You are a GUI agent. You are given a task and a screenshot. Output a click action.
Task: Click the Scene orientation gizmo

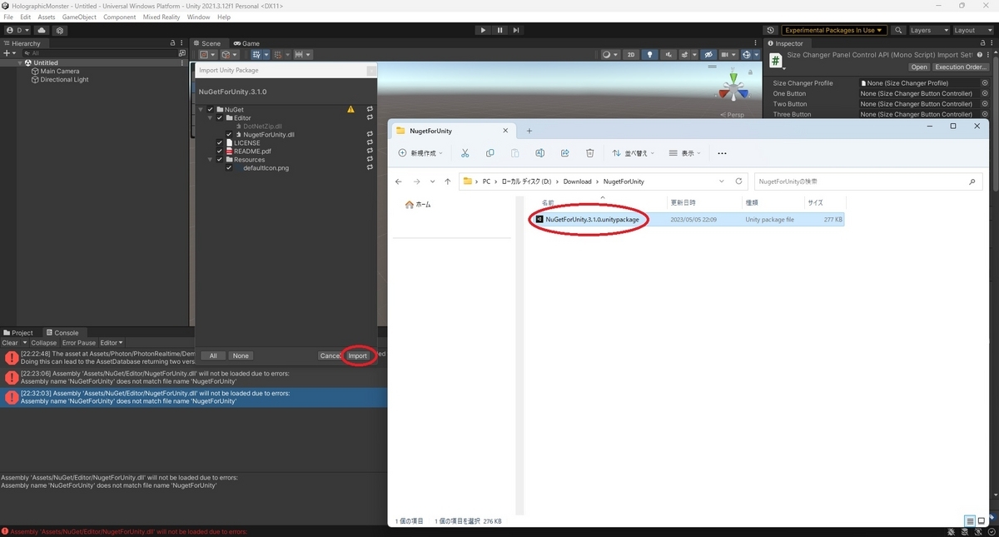(734, 87)
